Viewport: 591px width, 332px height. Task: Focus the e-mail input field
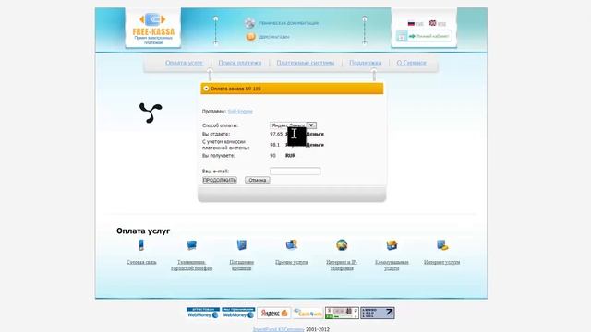tap(295, 172)
